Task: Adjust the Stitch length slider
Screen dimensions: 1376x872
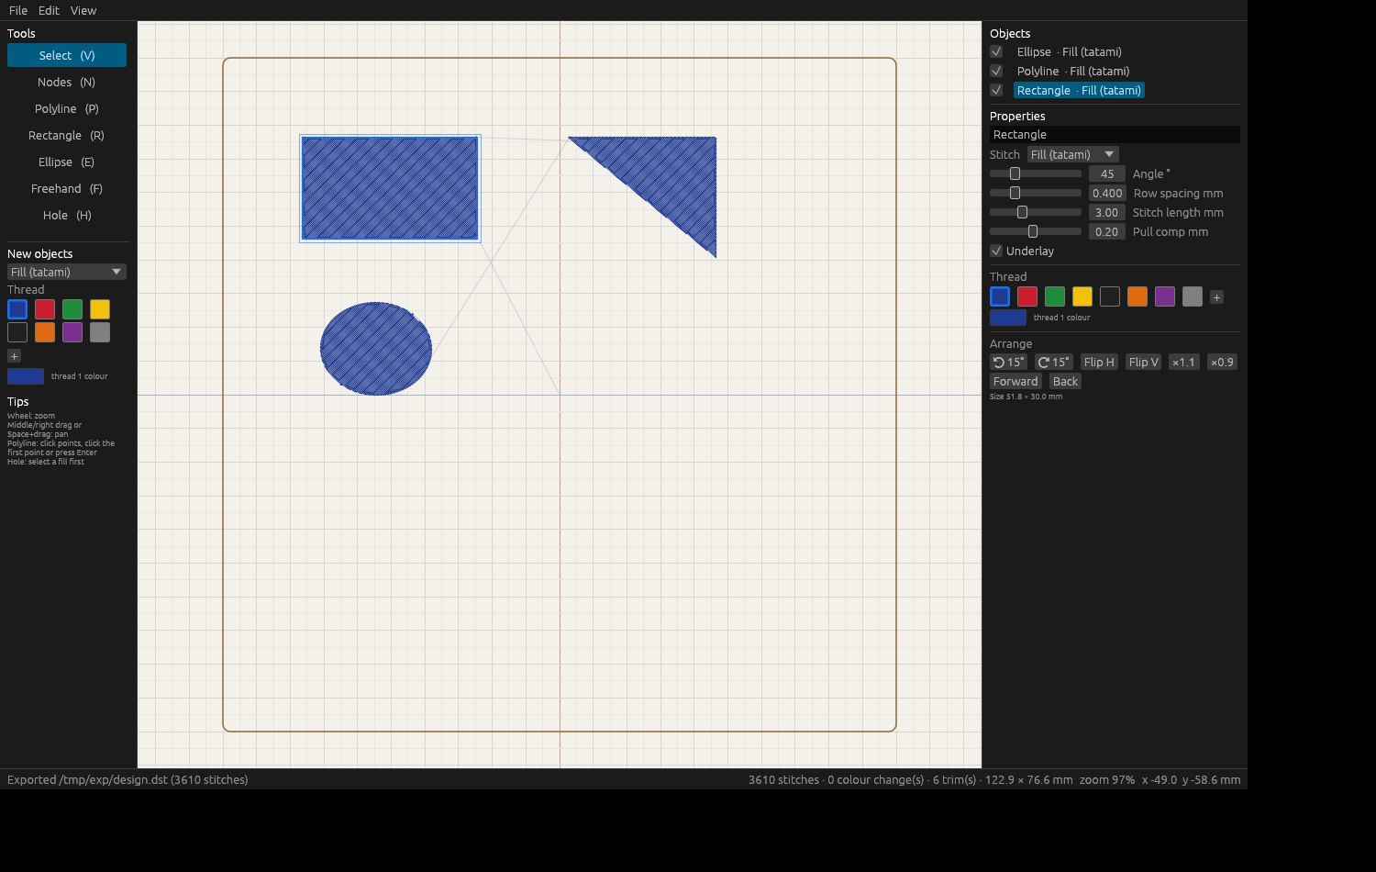Action: point(1036,212)
